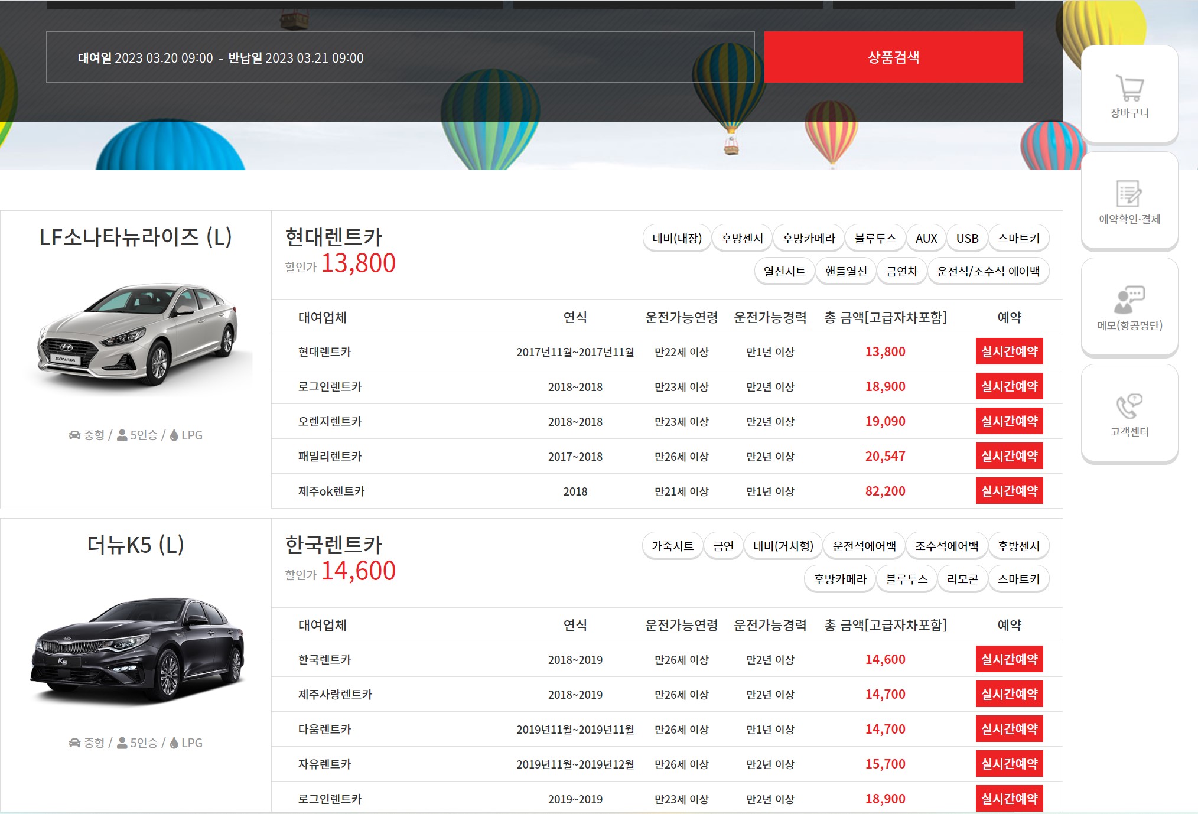Book 제주사랑렌트카 14,700 with 실시간예약

pos(1009,694)
